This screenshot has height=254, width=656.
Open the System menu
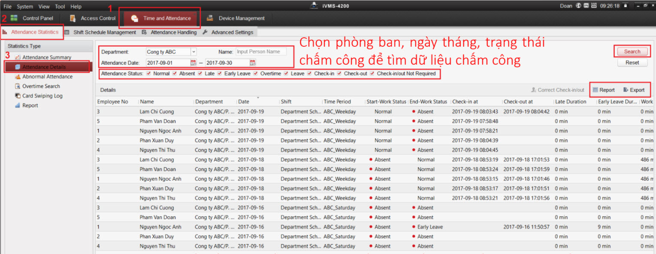(x=25, y=6)
